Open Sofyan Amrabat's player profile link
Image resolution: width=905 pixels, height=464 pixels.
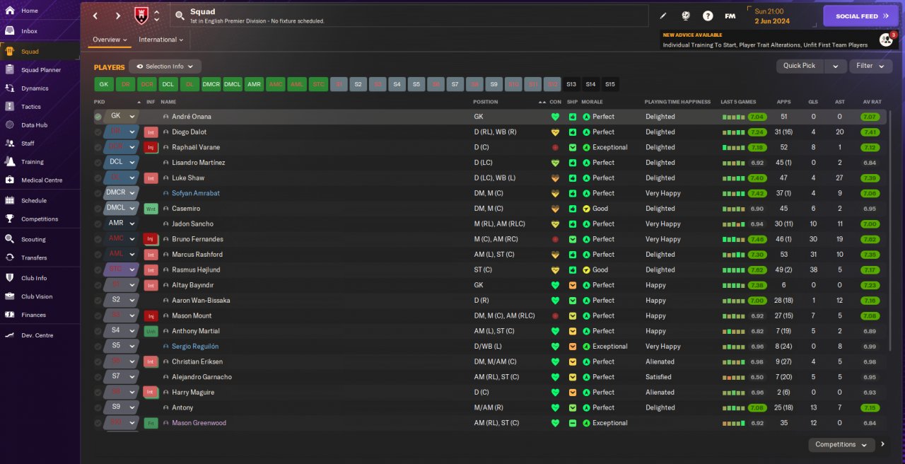click(x=195, y=193)
